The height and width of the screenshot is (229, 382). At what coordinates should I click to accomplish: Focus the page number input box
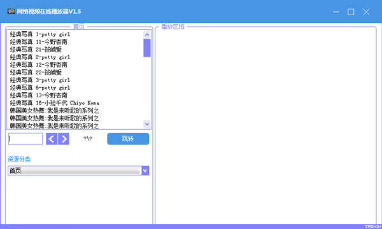click(x=25, y=139)
